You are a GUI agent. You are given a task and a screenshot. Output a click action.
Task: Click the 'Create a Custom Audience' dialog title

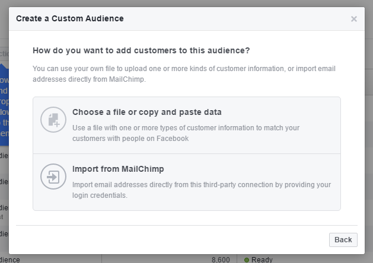(70, 18)
